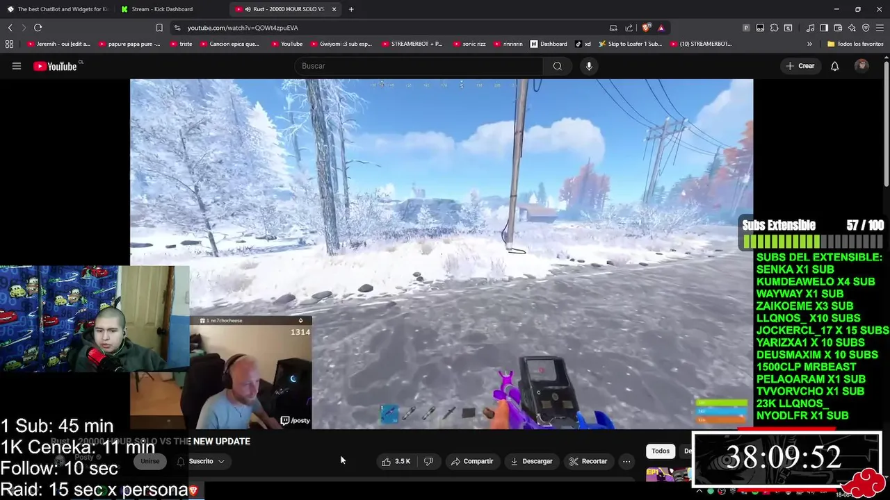Open the Leo AI sparkle icon
This screenshot has width=890, height=500.
(852, 28)
